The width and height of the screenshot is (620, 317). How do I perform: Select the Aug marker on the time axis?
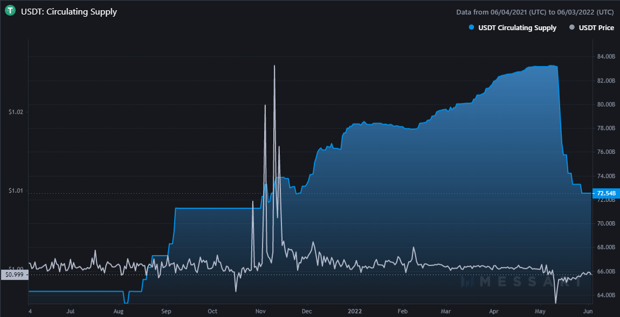[119, 311]
